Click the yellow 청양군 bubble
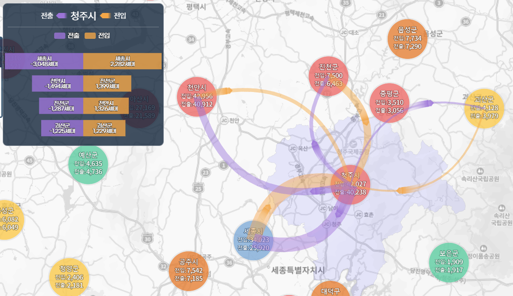Viewport: 513px width, 296px height. tap(69, 277)
